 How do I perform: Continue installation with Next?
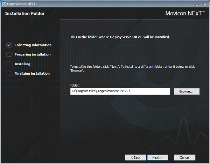pos(157,157)
